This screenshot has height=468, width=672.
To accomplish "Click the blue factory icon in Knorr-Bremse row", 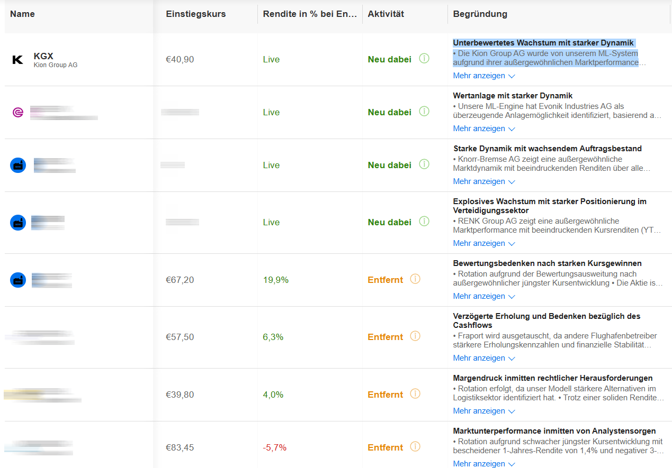I will click(x=18, y=165).
